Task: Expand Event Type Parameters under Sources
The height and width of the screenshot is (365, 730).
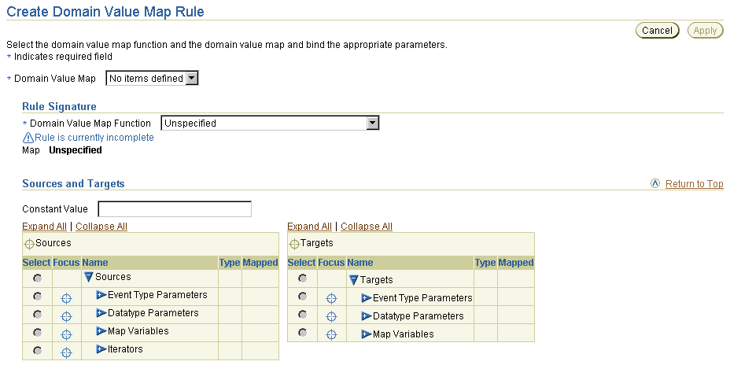Action: click(101, 295)
